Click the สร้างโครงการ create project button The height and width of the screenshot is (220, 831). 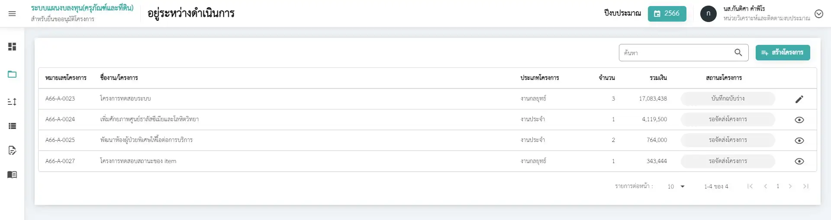click(x=783, y=53)
